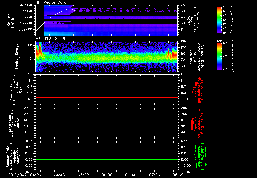Screen dimensions: 257x178
Task: Click the 'Sector Unitless' axis title
Action: tap(11, 20)
